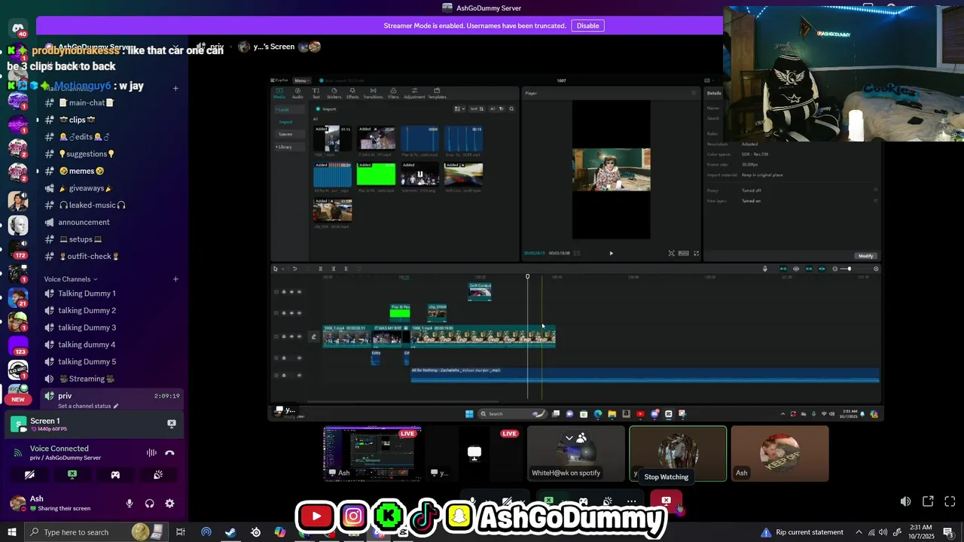The width and height of the screenshot is (964, 542).
Task: Click the Modify button in the Details panel
Action: (865, 256)
